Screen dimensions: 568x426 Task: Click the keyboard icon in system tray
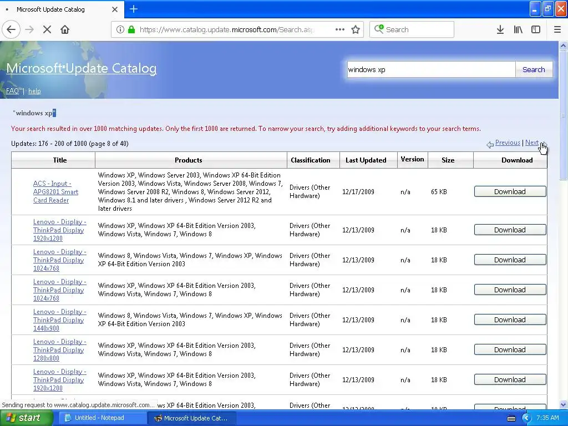pos(511,418)
